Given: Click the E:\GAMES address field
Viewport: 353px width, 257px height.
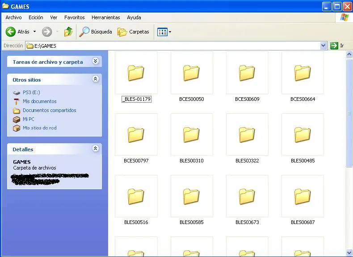Looking at the screenshot, I should click(x=172, y=46).
